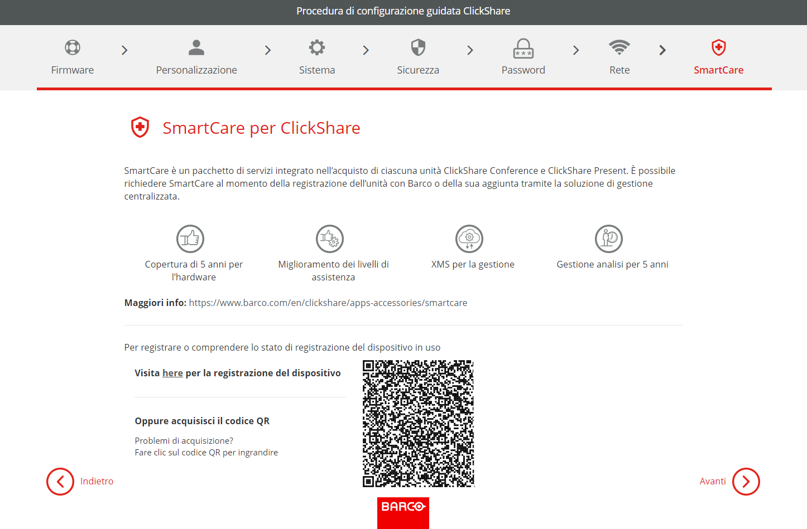
Task: Click the chevron after Firmware step
Action: 124,50
